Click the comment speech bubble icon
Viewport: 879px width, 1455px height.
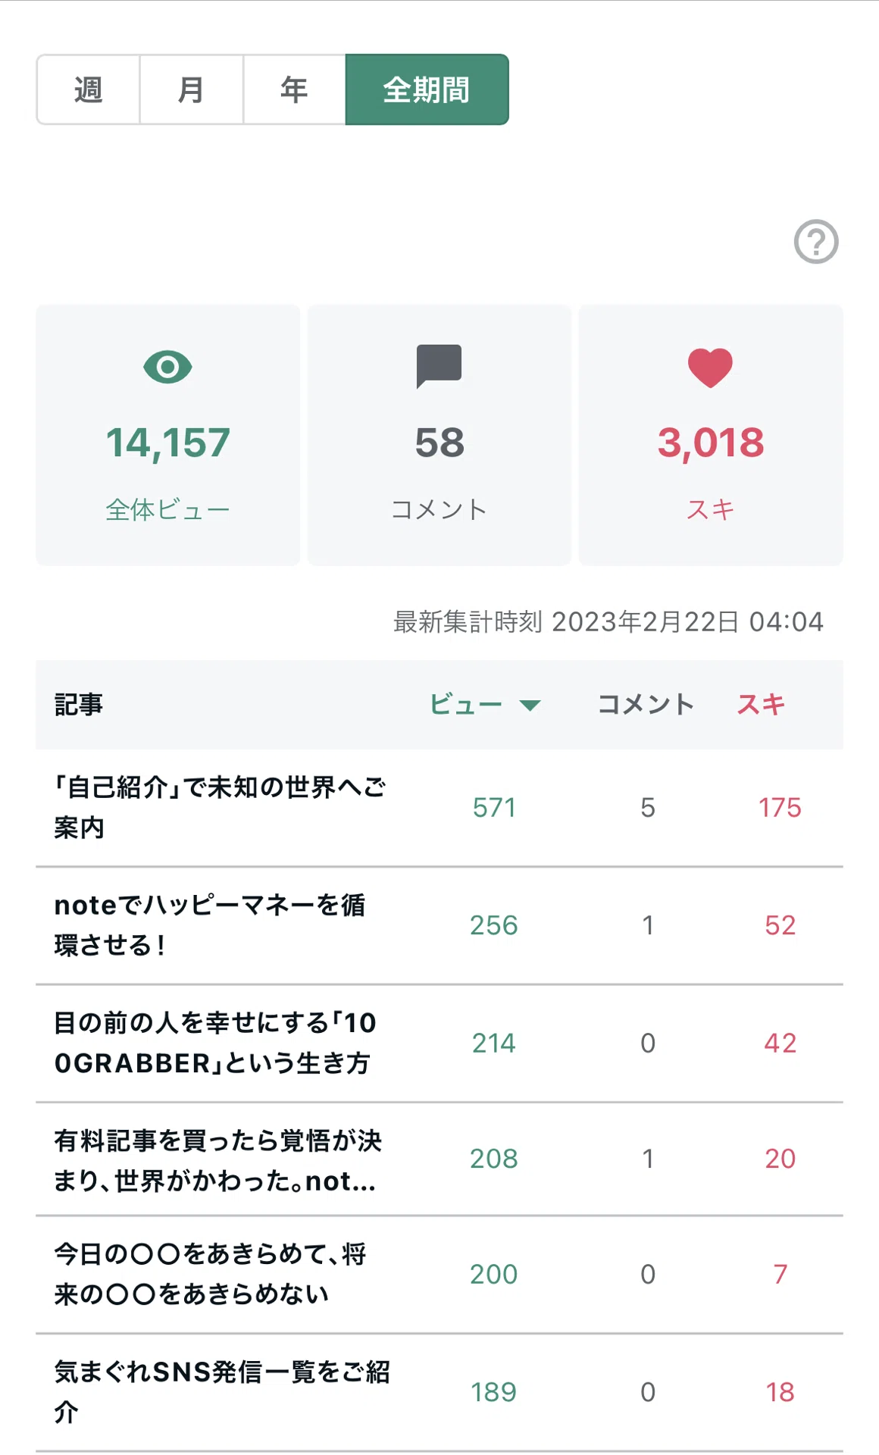click(x=439, y=366)
